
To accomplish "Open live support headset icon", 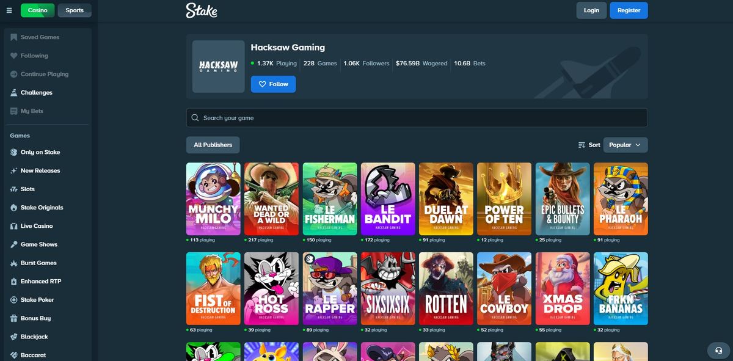I will [x=718, y=351].
